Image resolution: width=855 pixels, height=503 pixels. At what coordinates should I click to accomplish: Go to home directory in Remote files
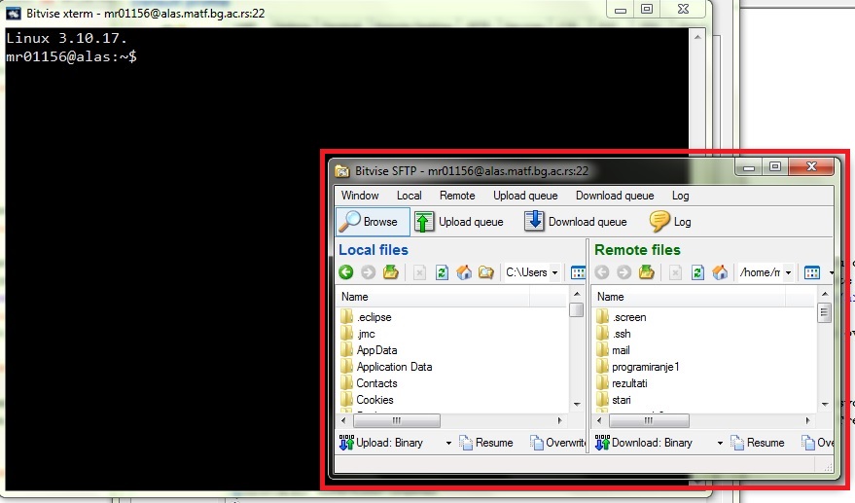pos(720,272)
